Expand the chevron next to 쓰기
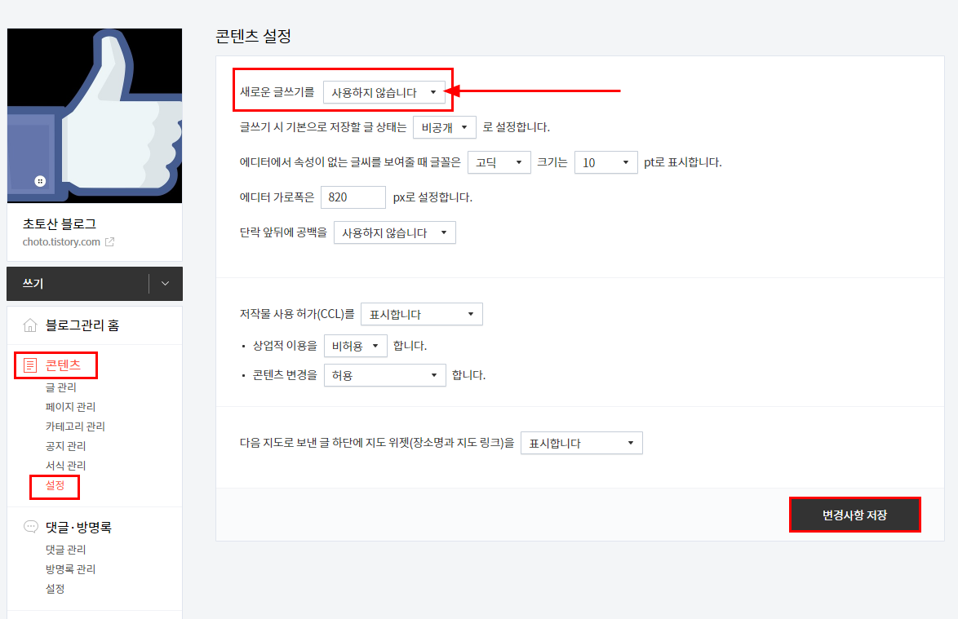This screenshot has height=619, width=958. 165,283
